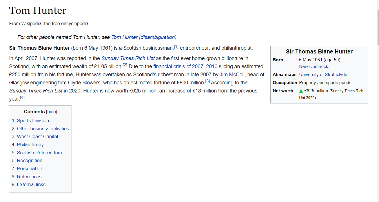Click infobox title Sir Thomas Blane Hunter
The height and width of the screenshot is (202, 379).
tap(319, 52)
